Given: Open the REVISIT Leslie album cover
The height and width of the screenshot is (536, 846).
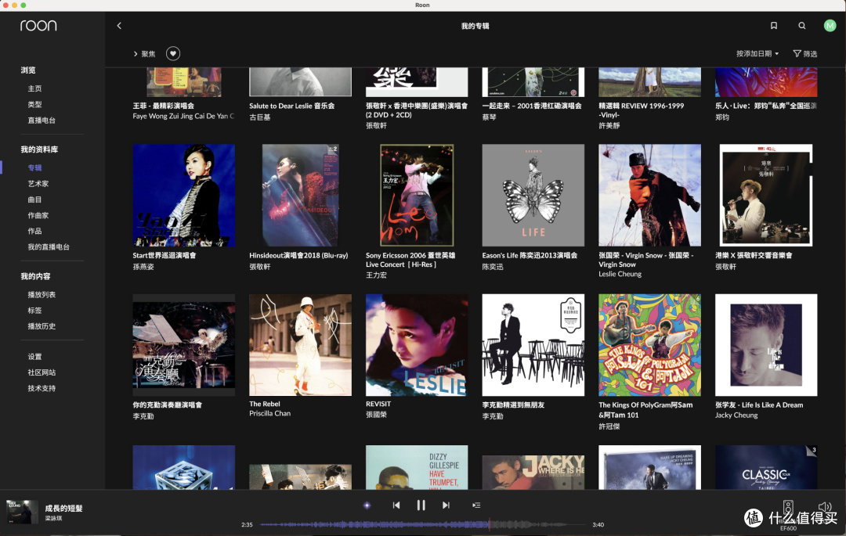Looking at the screenshot, I should [x=417, y=345].
